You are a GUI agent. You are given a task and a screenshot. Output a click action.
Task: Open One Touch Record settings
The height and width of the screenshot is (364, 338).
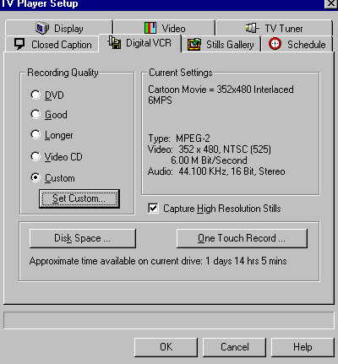pyautogui.click(x=242, y=238)
